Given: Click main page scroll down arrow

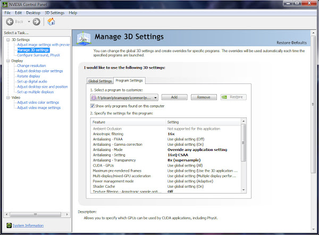Looking at the screenshot, I should point(313,230).
